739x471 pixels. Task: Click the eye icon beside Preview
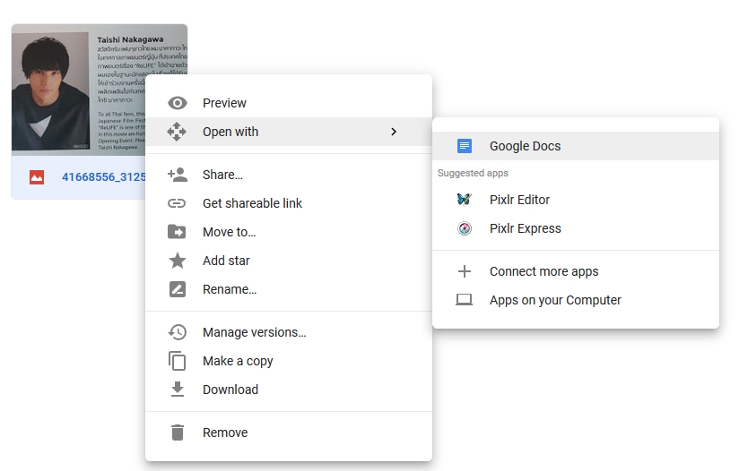coord(177,103)
